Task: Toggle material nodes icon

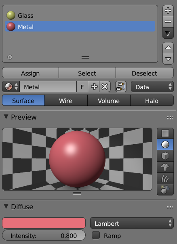Action: [121, 87]
